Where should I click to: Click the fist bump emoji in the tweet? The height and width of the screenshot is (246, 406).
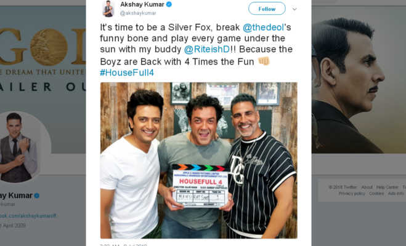264,61
